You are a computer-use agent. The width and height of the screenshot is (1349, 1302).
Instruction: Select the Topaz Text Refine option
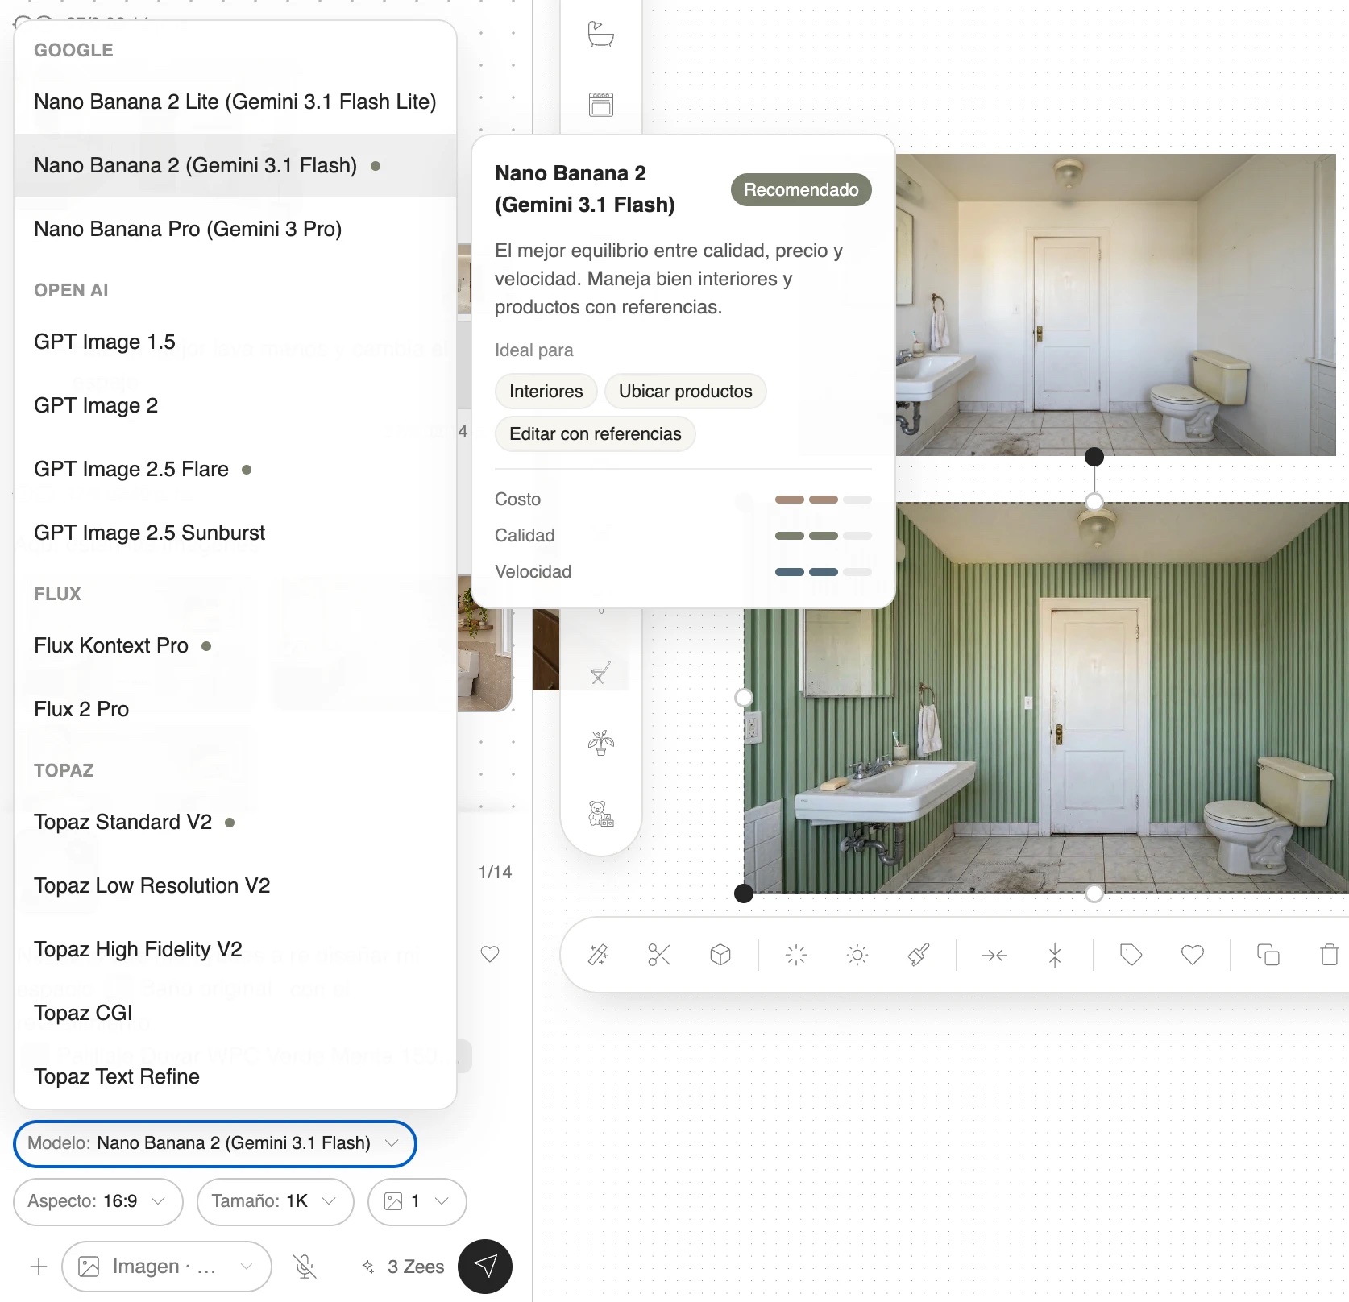tap(235, 1076)
